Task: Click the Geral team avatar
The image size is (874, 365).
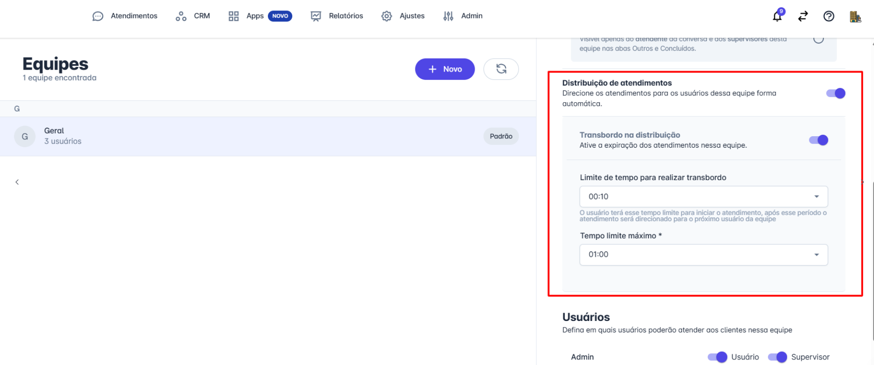Action: click(25, 137)
